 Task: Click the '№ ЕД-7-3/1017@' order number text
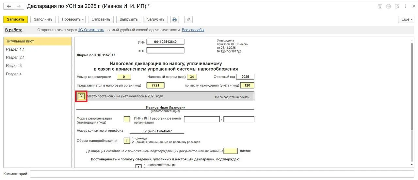229,52
